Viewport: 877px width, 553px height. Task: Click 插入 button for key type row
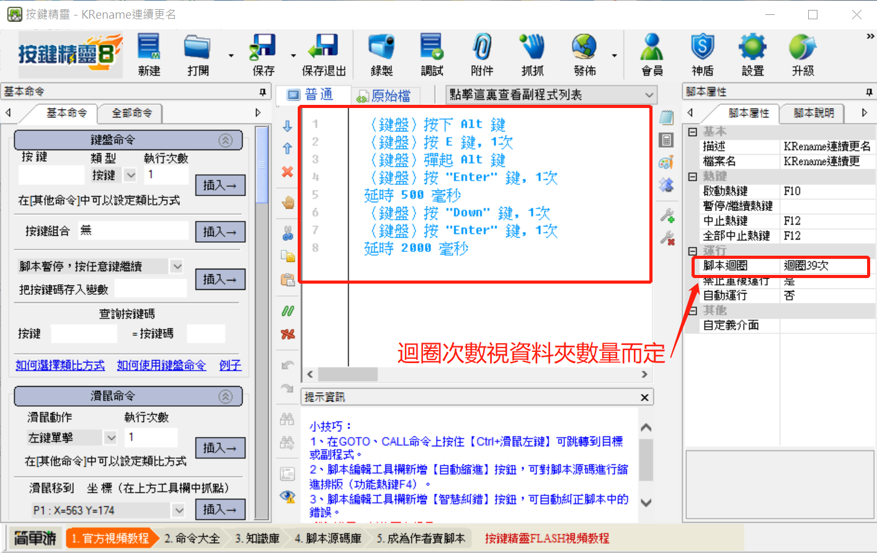pos(220,185)
